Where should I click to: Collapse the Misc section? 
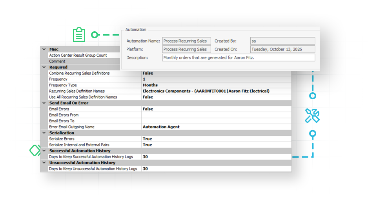click(44, 49)
